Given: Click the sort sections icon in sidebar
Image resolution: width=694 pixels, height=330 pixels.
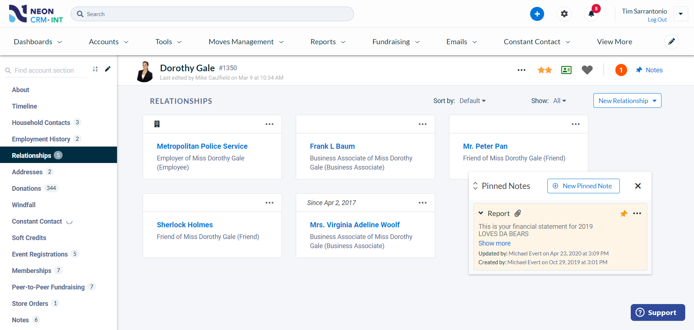Looking at the screenshot, I should pyautogui.click(x=95, y=69).
